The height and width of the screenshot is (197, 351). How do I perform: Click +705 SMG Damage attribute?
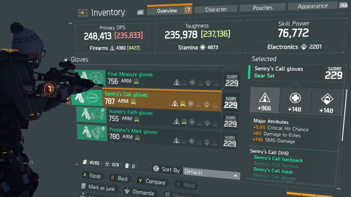point(274,140)
